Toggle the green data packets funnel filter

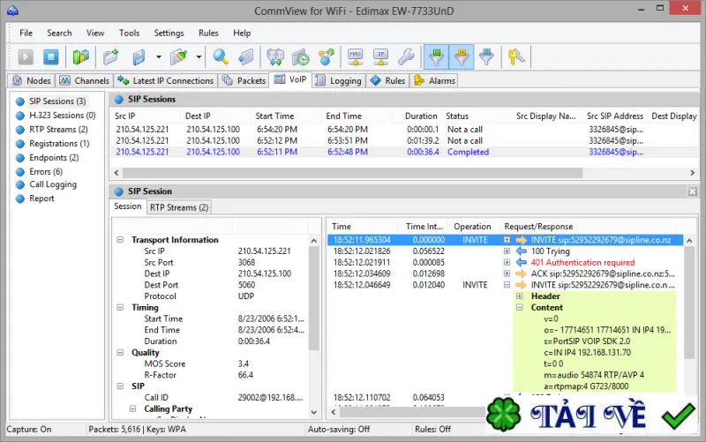[436, 57]
